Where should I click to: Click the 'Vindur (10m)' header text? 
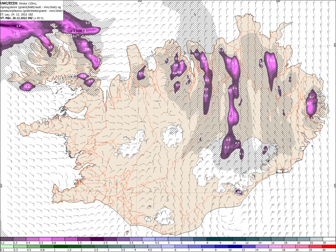pyautogui.click(x=28, y=3)
